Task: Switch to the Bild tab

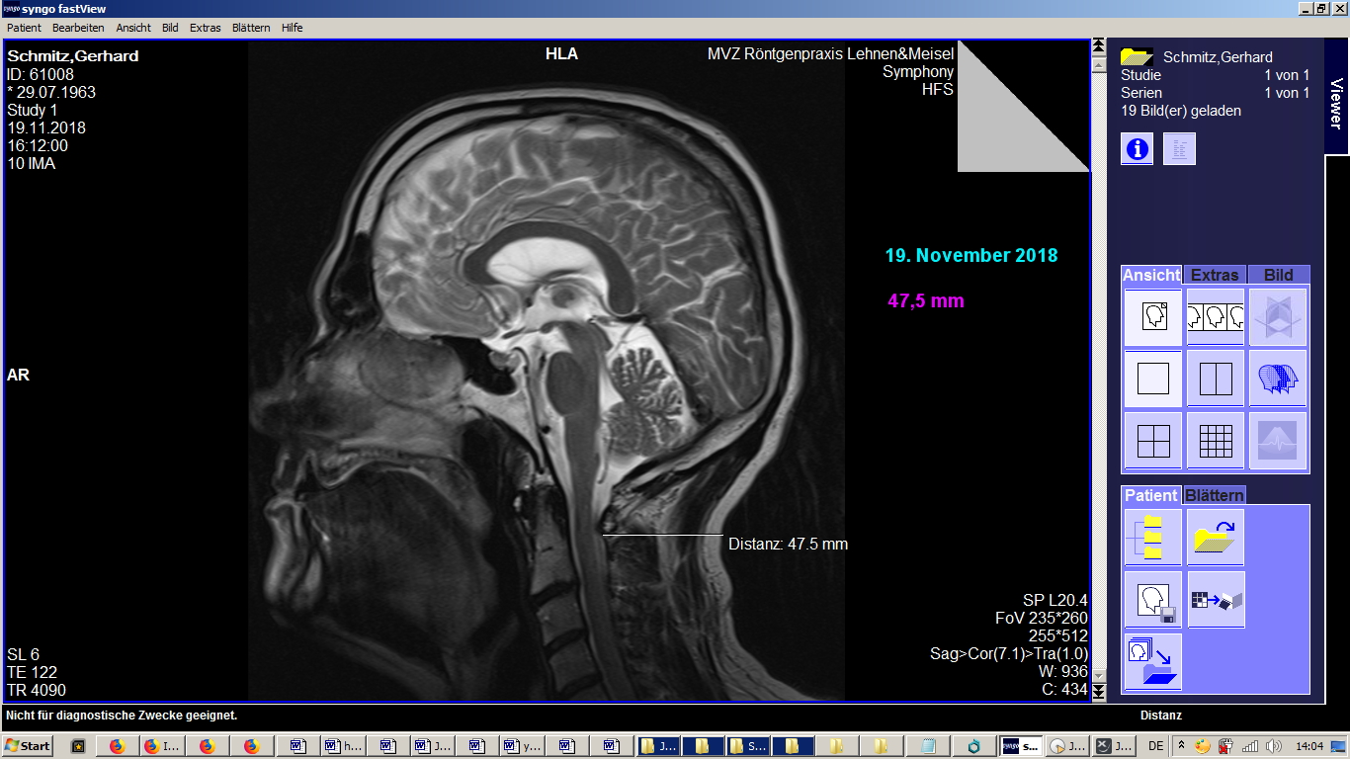Action: 1278,275
